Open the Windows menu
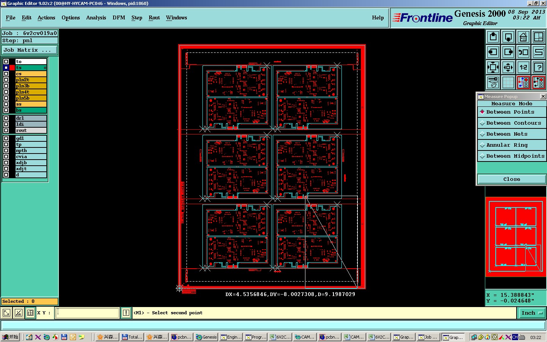Screen dimensions: 547x342 (177, 17)
